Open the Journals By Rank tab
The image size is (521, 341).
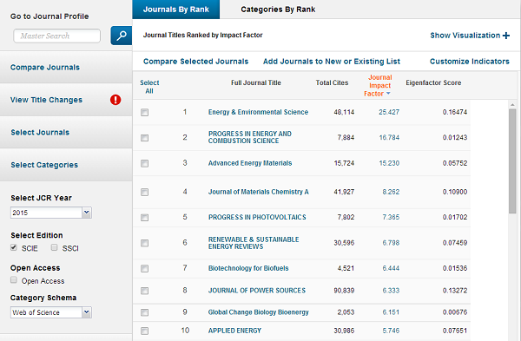pos(175,10)
